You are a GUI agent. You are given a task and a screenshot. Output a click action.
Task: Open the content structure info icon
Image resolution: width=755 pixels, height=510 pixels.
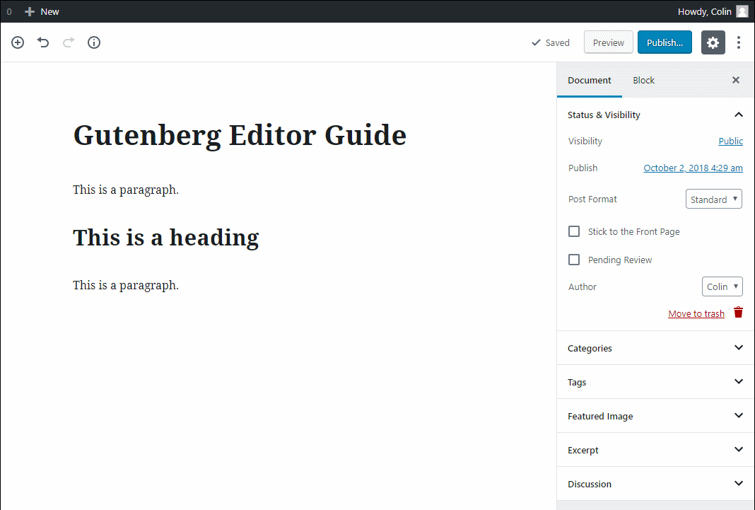click(94, 42)
